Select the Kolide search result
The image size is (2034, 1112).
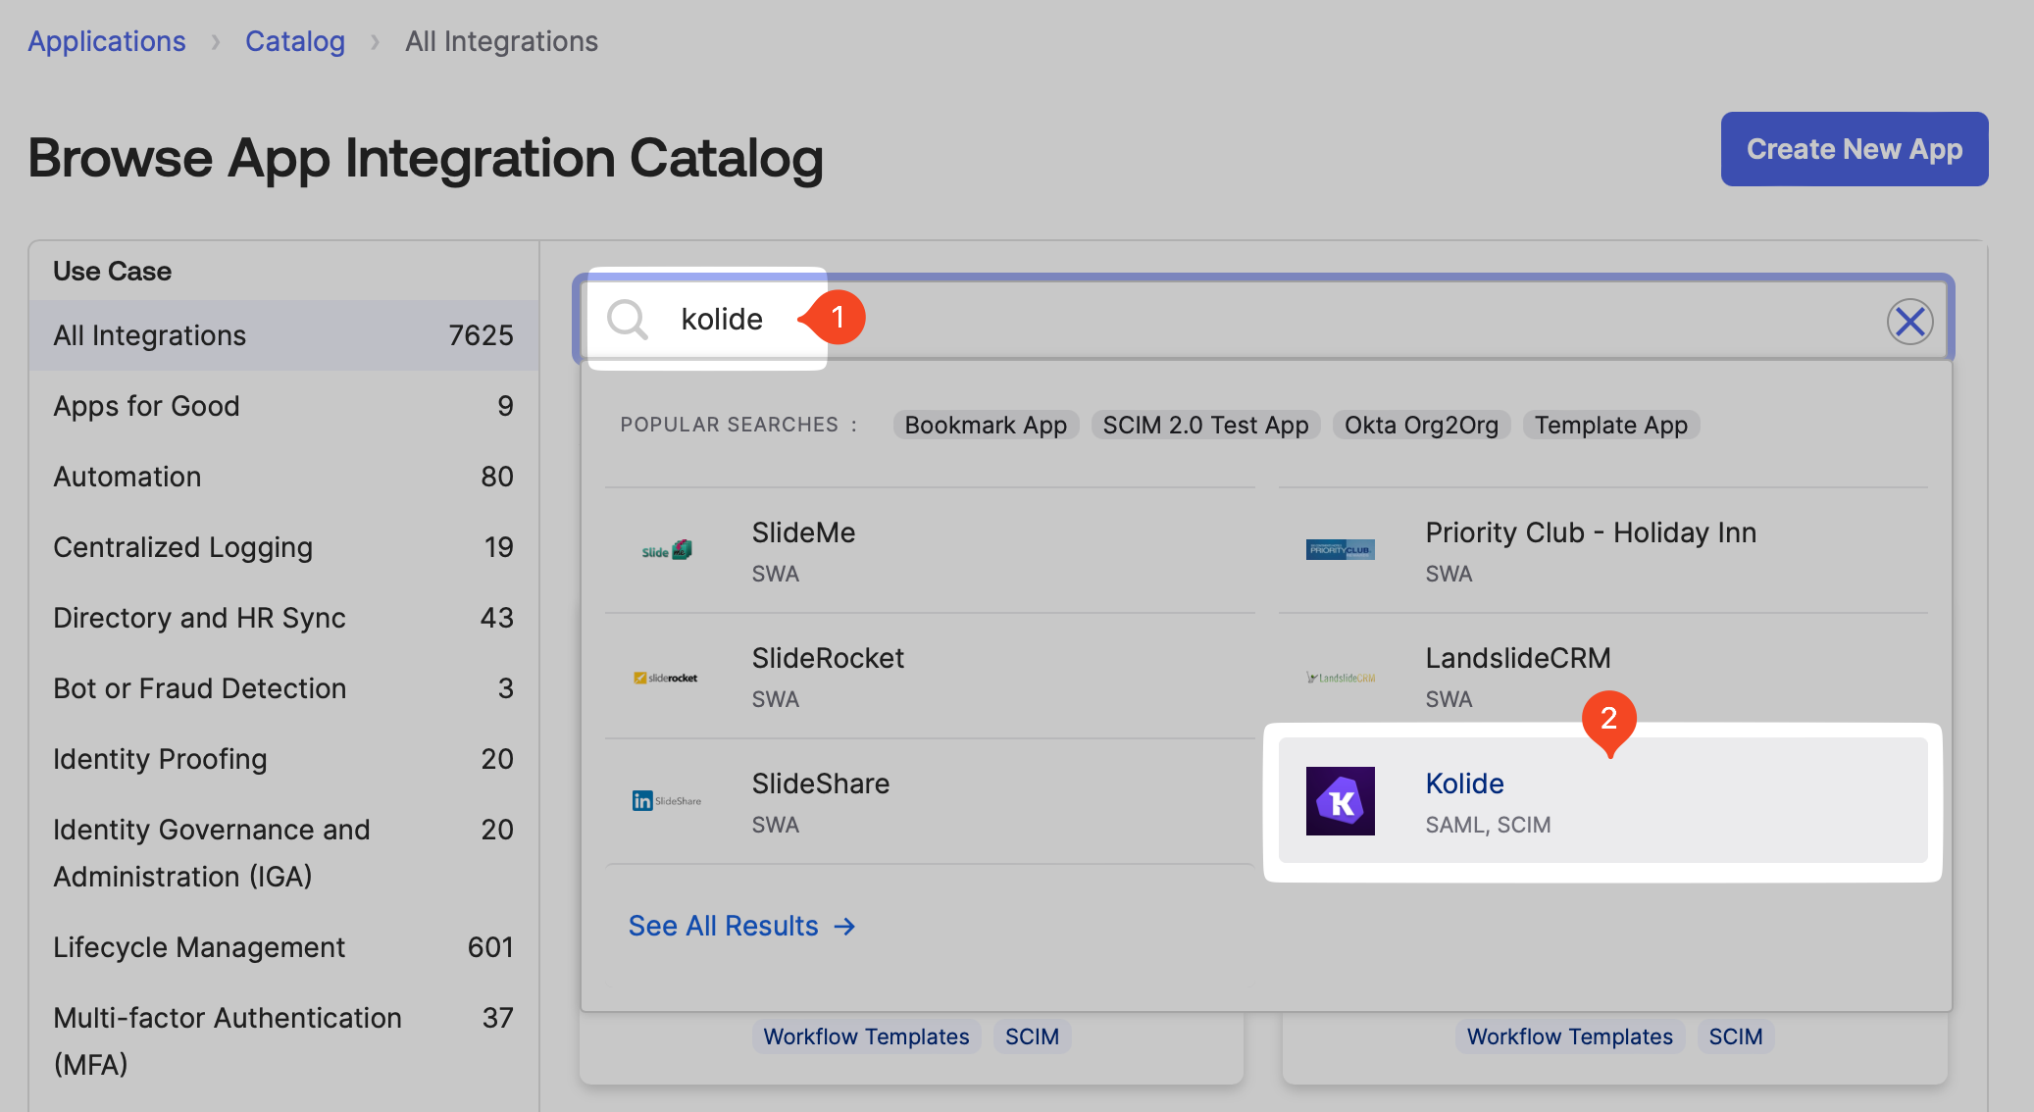click(x=1602, y=801)
